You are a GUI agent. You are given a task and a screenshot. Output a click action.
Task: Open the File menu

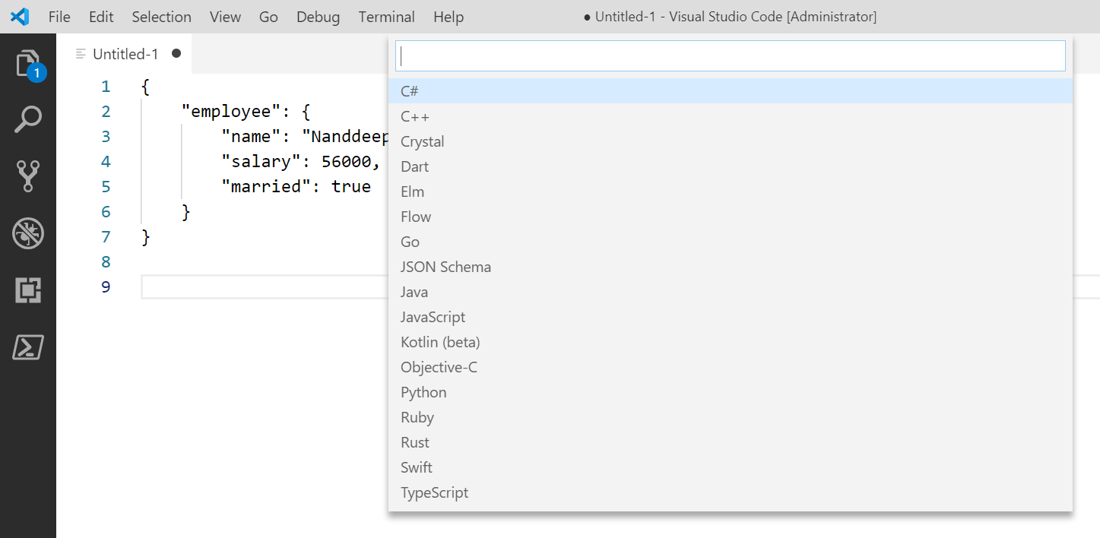[x=59, y=17]
